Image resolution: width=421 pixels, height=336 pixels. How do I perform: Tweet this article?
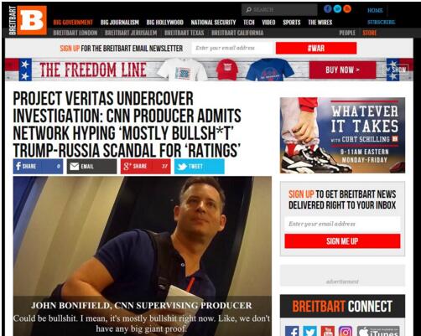(200, 167)
